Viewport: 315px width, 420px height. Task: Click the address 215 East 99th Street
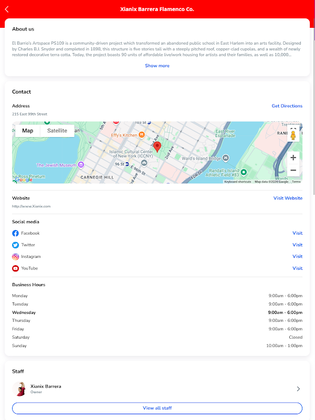(x=29, y=114)
